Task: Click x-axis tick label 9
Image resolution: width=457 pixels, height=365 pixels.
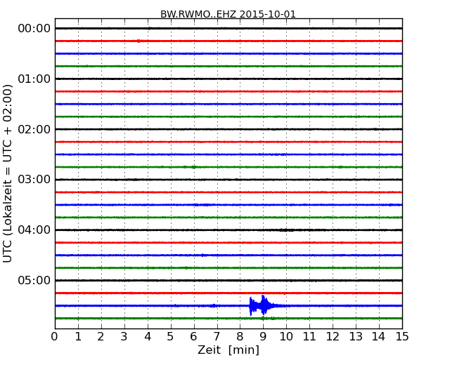Action: [x=263, y=337]
